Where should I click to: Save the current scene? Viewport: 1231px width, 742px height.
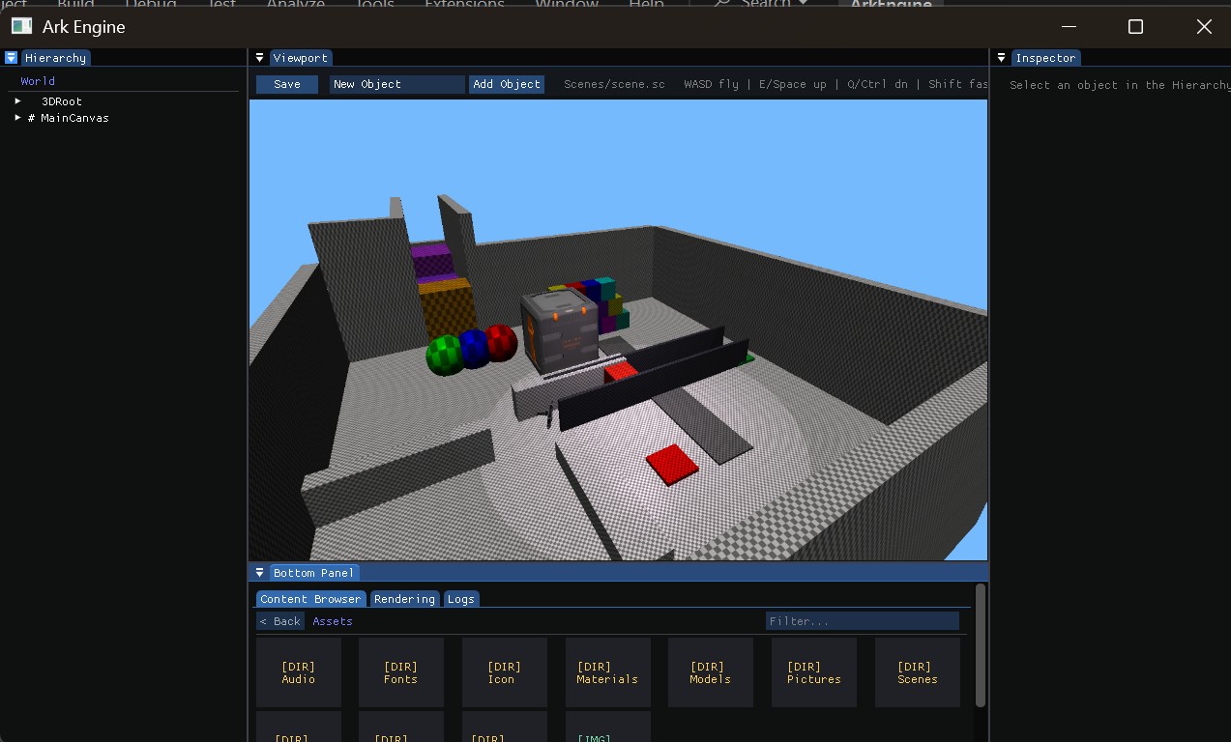point(287,84)
